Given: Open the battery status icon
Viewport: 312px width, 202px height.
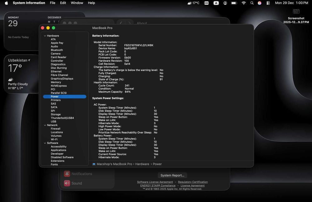Looking at the screenshot, I should tap(234, 3).
